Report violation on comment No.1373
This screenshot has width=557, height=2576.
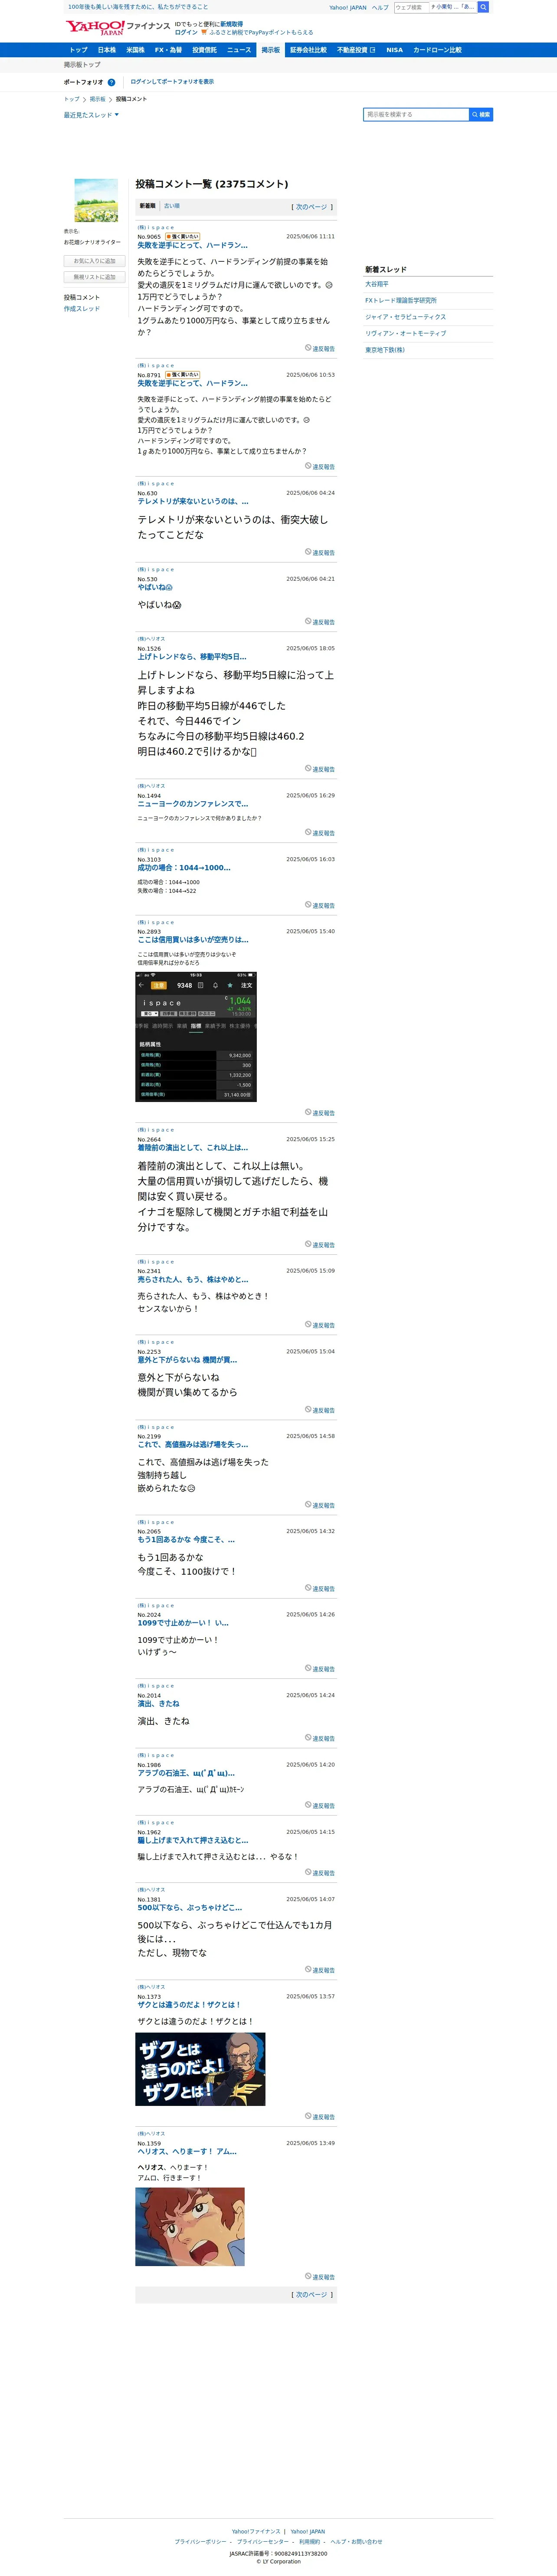[320, 2117]
